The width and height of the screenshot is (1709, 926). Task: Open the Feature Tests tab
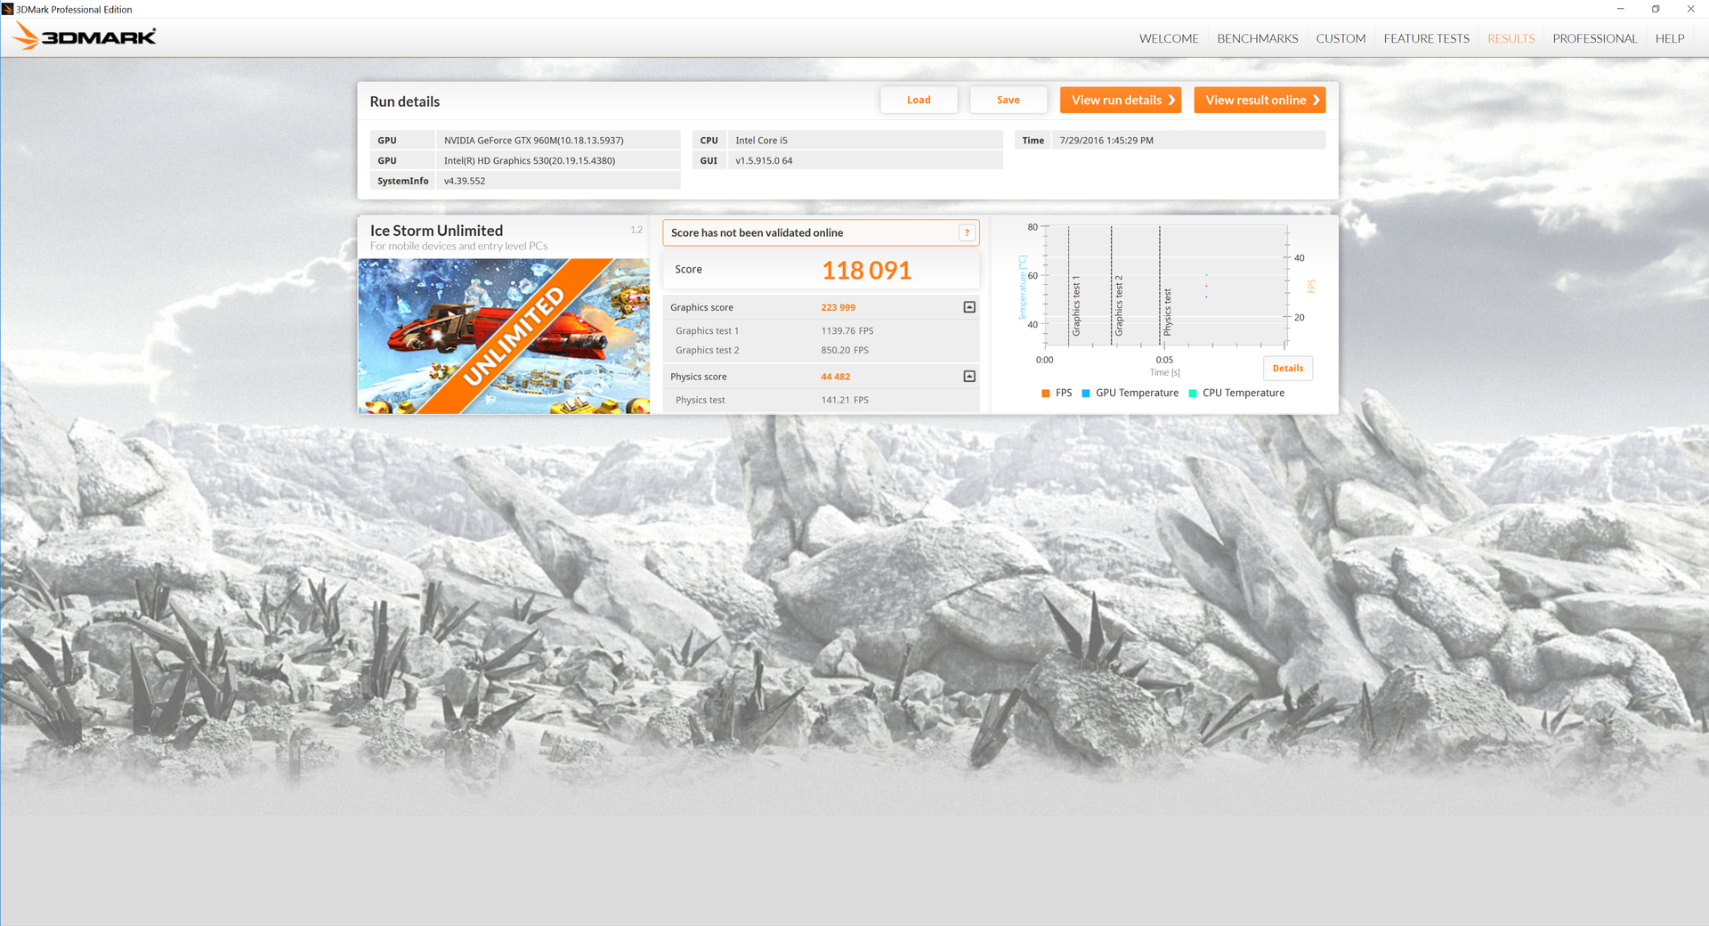[1426, 38]
